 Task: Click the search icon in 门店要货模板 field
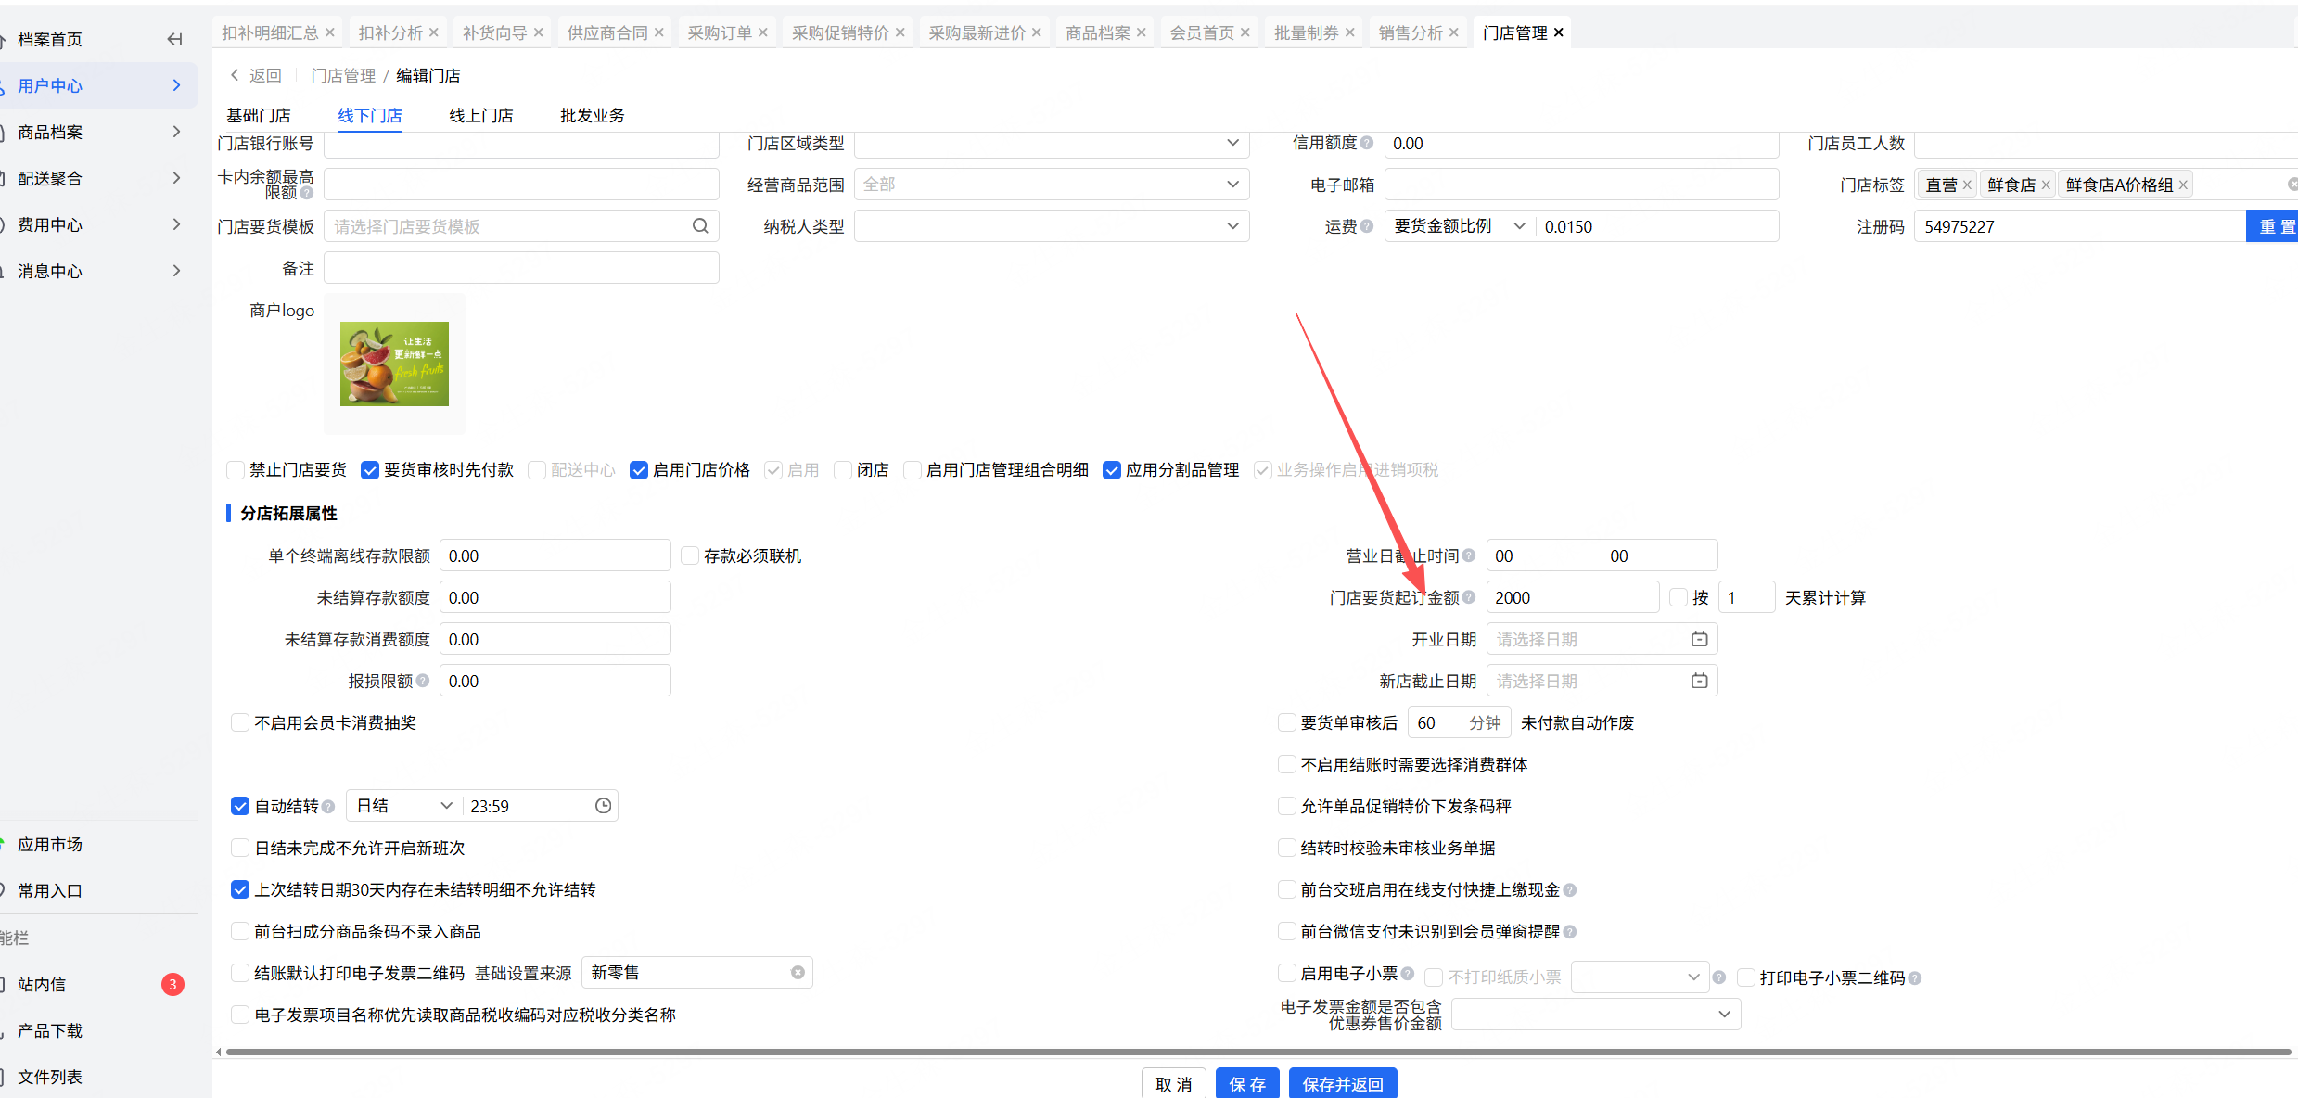pyautogui.click(x=700, y=226)
